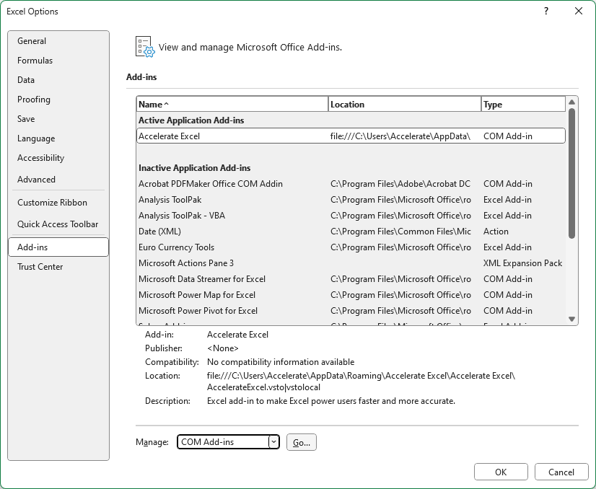Select the Analysis ToolPak row

pyautogui.click(x=351, y=200)
